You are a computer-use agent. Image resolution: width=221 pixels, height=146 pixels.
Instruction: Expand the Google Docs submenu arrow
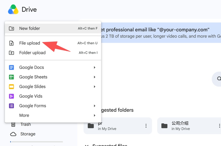pos(94,67)
